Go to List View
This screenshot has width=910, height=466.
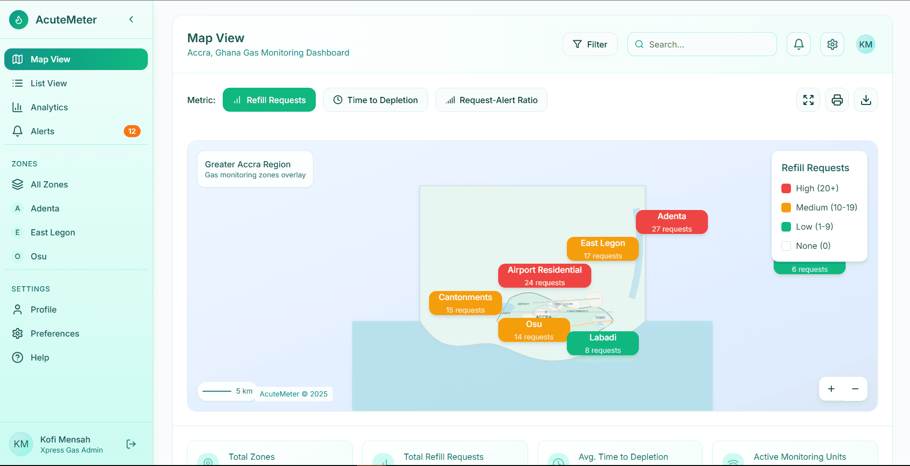[48, 83]
